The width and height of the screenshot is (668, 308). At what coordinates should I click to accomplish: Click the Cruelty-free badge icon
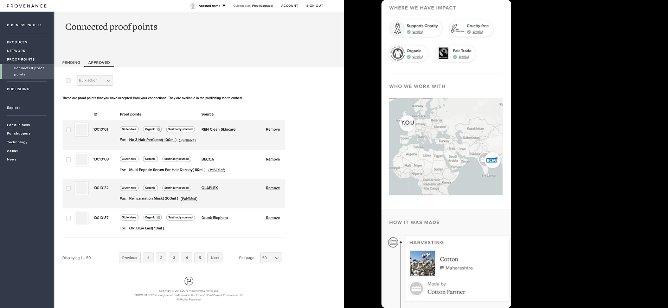point(457,28)
